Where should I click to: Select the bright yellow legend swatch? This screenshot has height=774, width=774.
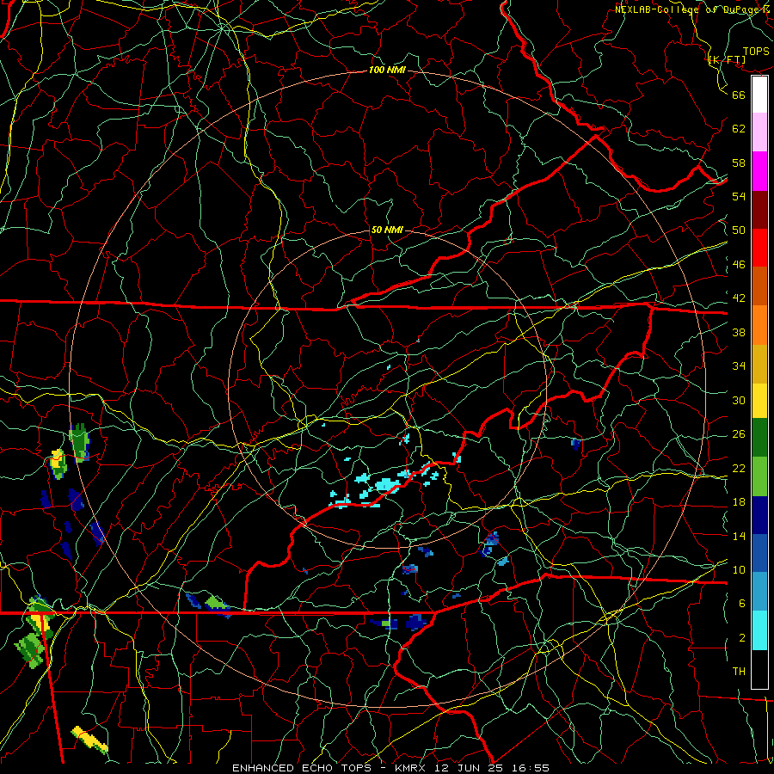(x=759, y=400)
